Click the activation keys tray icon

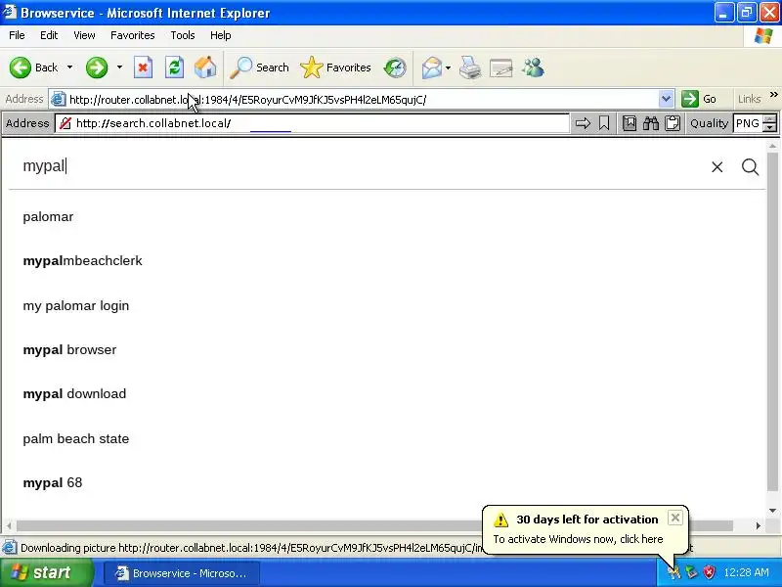[x=673, y=572]
